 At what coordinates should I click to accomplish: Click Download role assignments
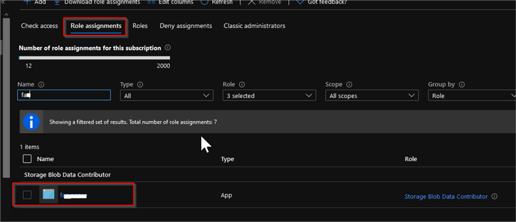point(97,2)
